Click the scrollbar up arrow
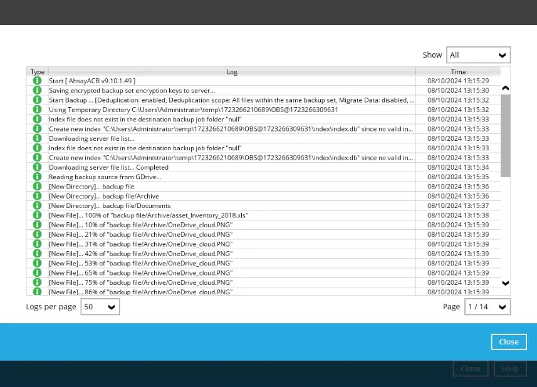The width and height of the screenshot is (537, 387). pos(505,88)
